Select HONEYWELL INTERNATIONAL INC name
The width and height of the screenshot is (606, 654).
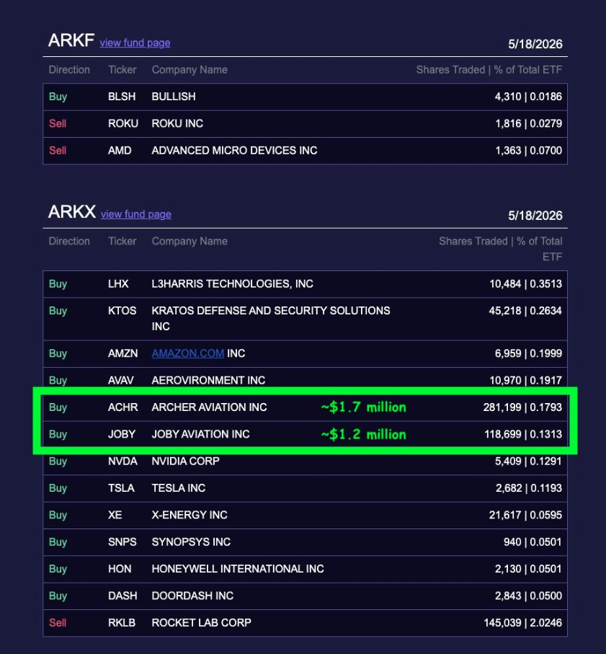(x=238, y=569)
